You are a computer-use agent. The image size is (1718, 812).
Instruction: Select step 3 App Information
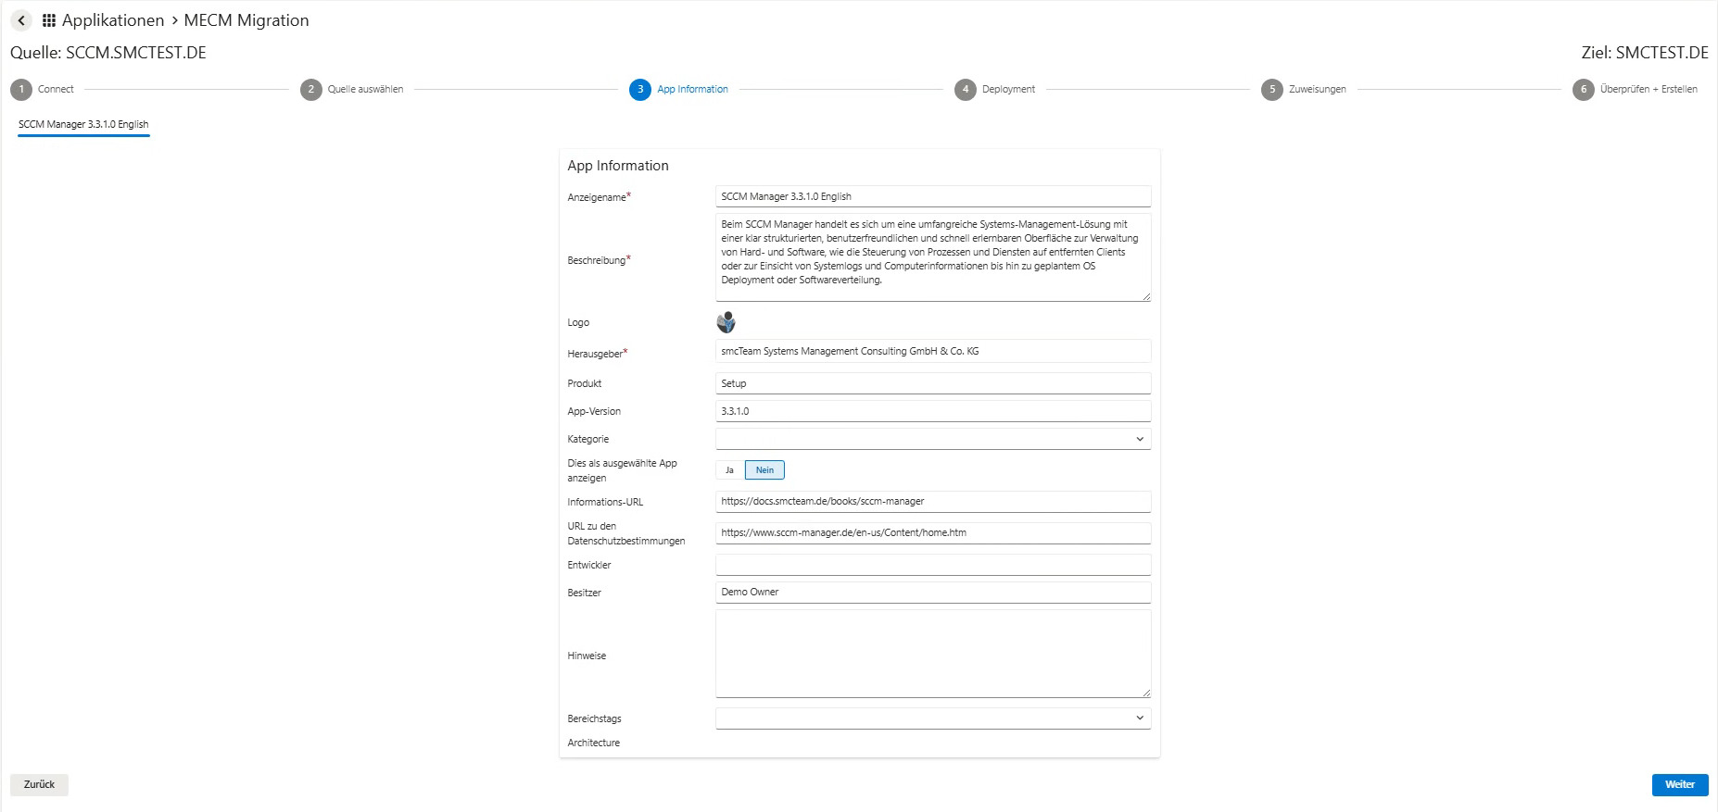[x=679, y=90]
